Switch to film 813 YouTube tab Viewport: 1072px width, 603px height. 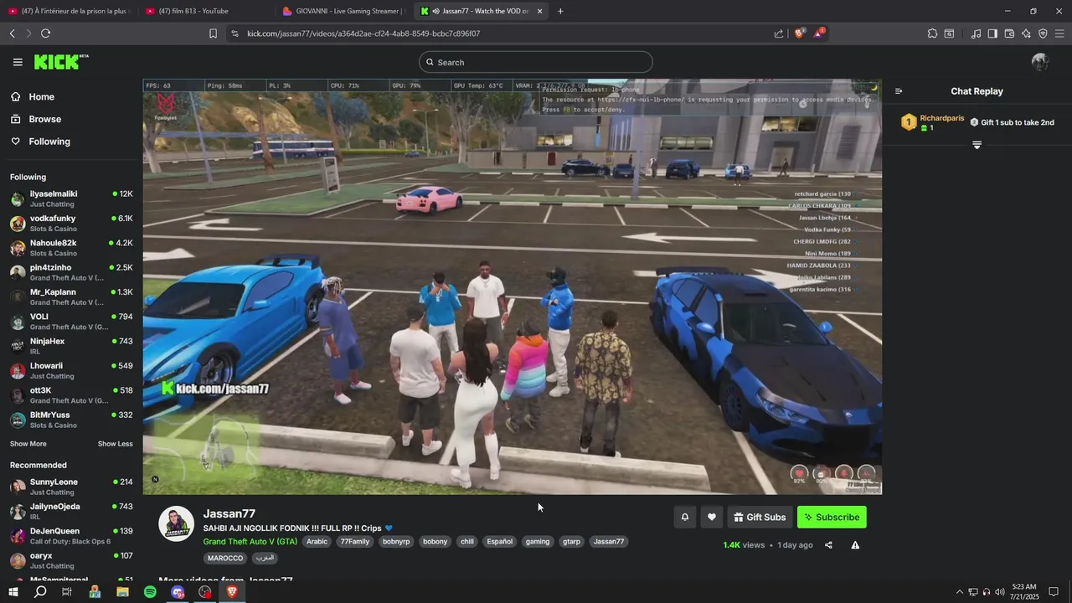[x=205, y=11]
